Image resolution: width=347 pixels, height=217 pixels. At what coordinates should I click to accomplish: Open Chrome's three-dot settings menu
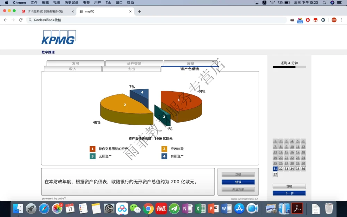pos(341,20)
